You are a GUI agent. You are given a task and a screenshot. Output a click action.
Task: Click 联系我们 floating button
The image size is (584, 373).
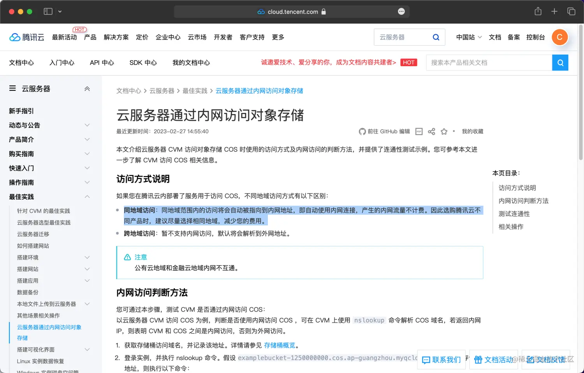442,360
